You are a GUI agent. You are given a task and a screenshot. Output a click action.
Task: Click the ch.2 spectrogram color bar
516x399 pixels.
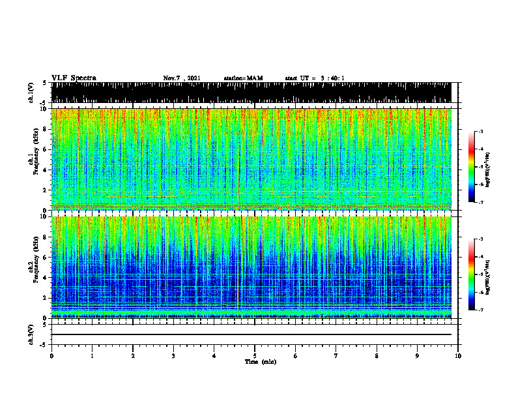point(471,274)
